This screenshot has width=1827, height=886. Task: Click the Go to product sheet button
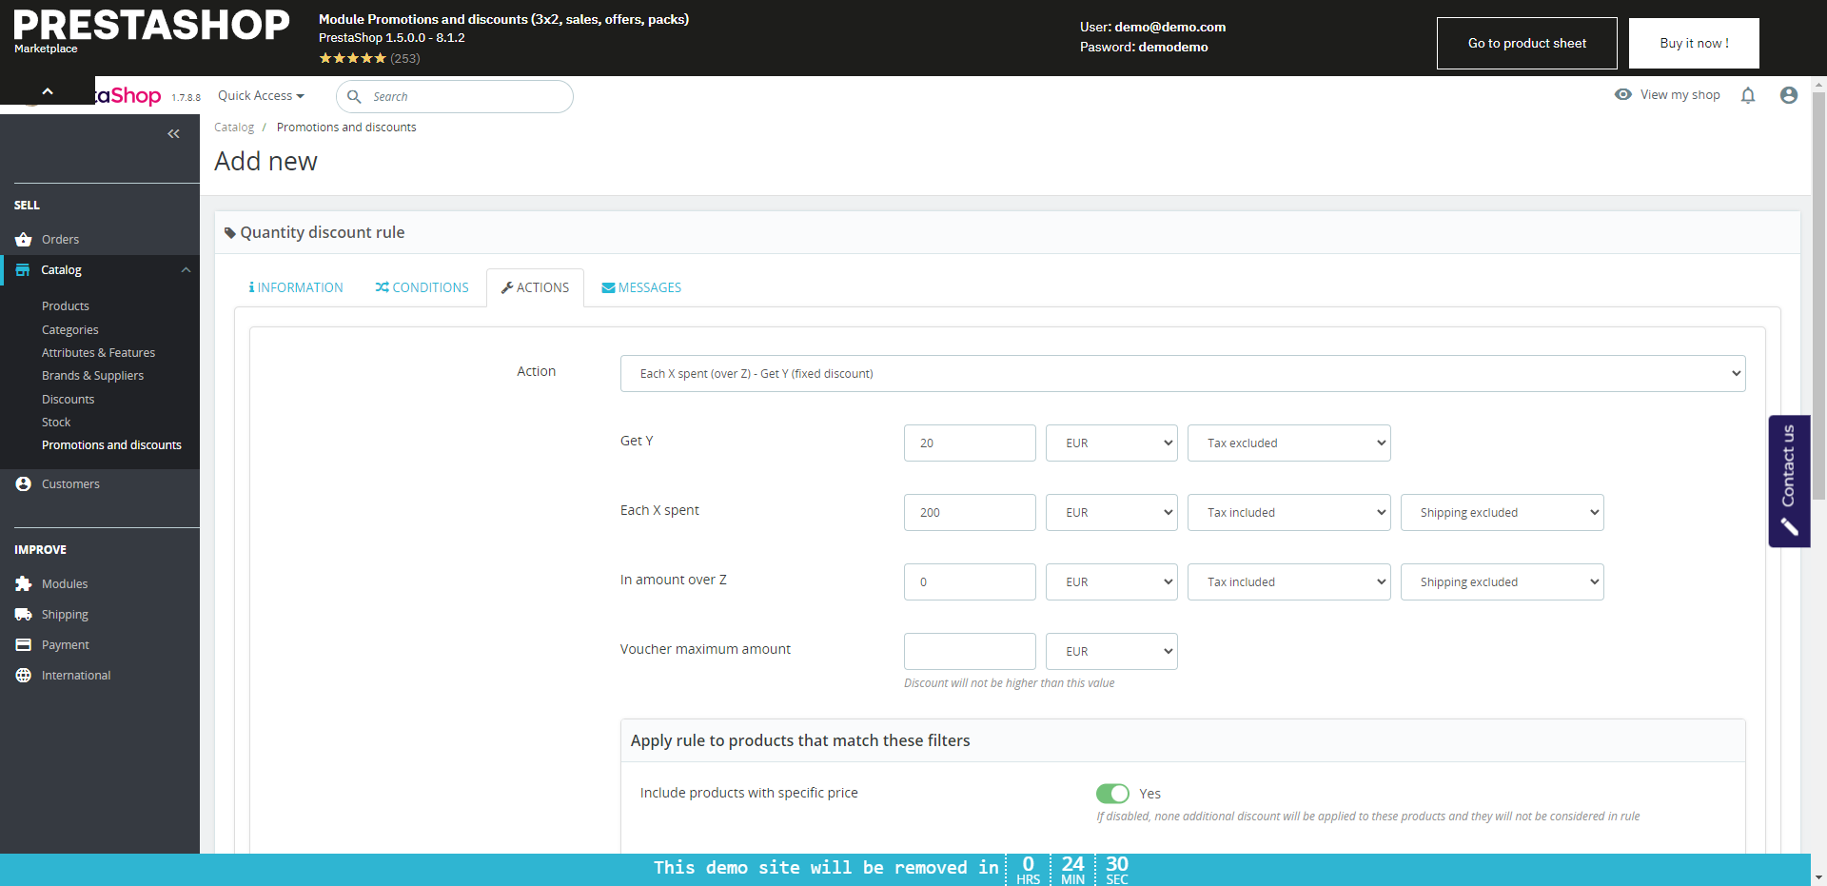point(1527,43)
